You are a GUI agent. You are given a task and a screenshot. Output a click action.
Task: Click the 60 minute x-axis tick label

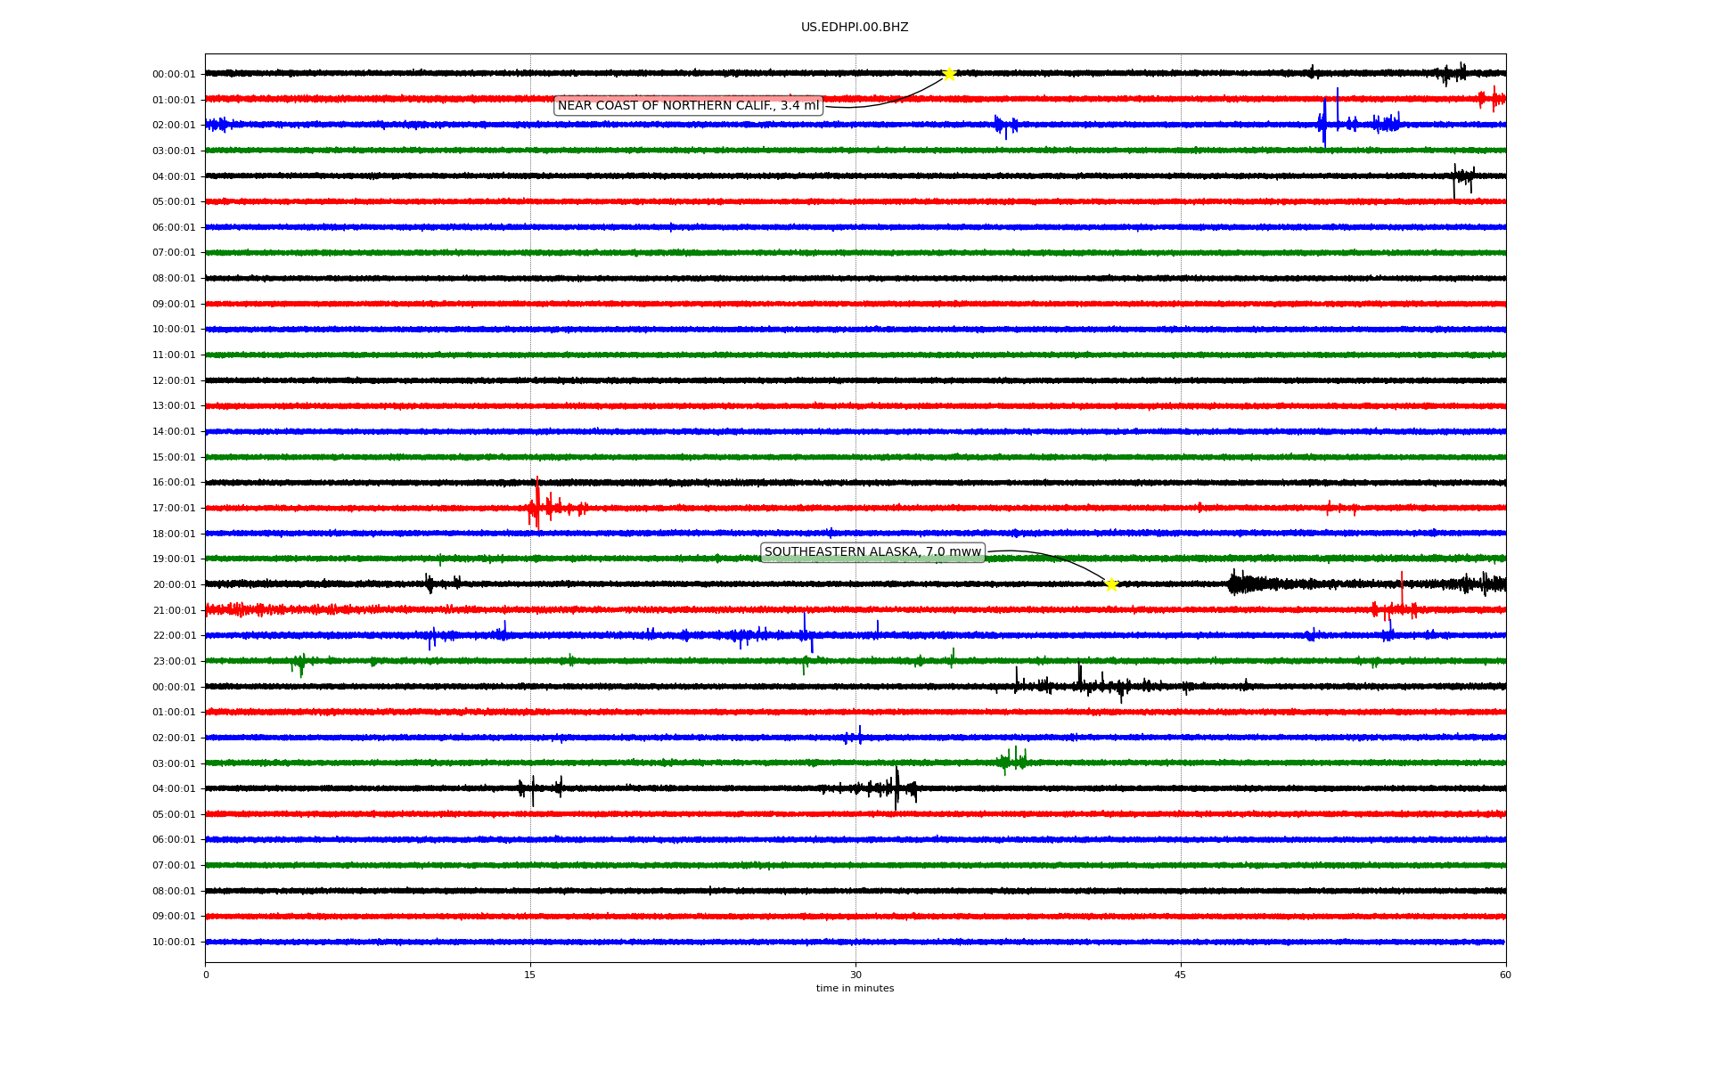1505,975
